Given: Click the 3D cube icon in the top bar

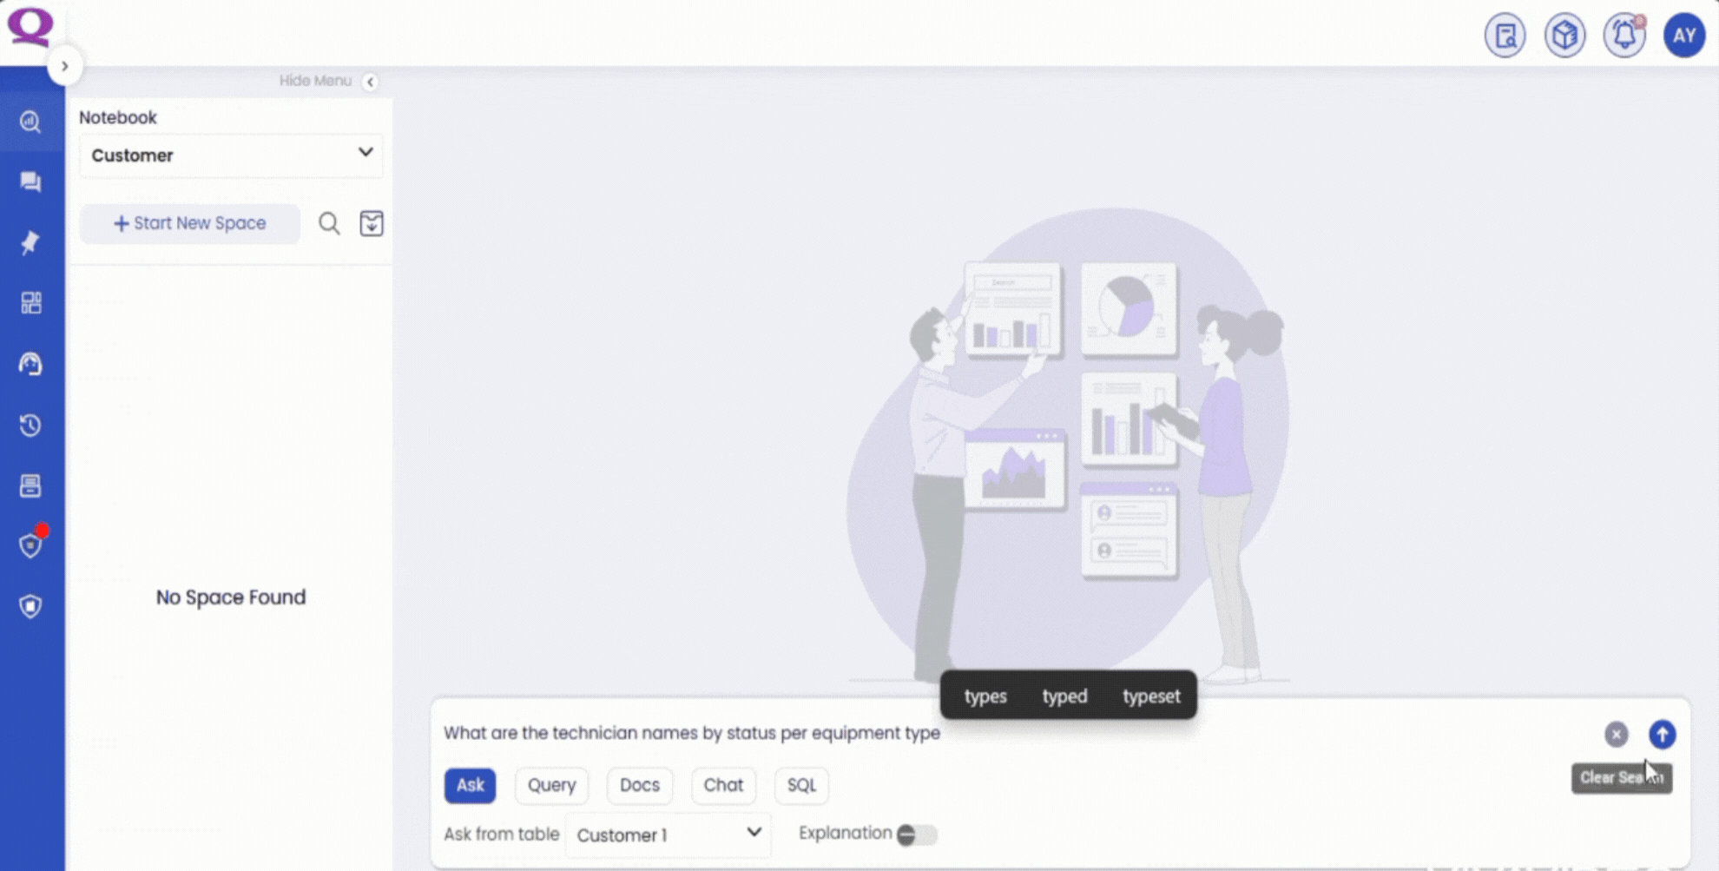Looking at the screenshot, I should tap(1564, 35).
